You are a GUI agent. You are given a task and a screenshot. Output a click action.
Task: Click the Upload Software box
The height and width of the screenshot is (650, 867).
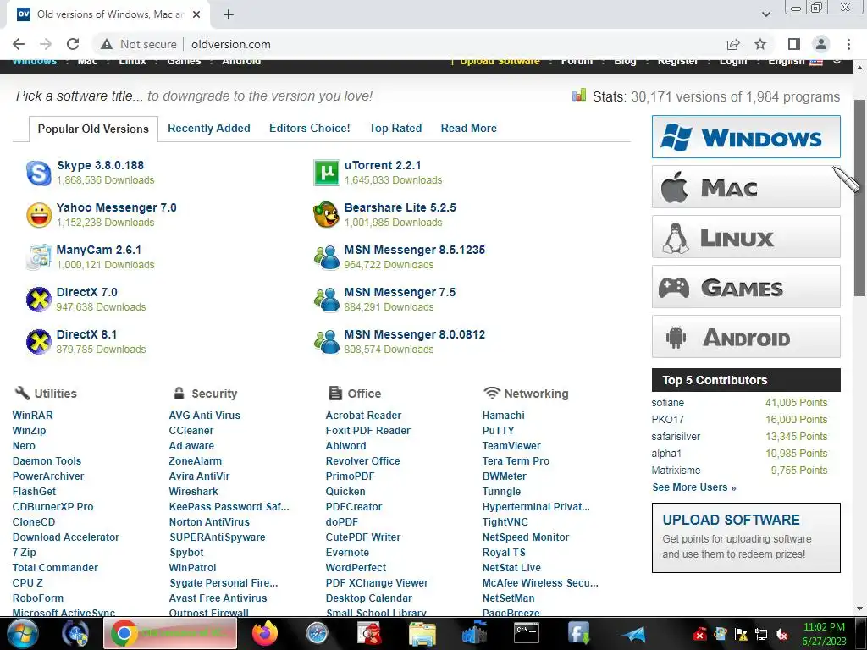click(x=746, y=537)
